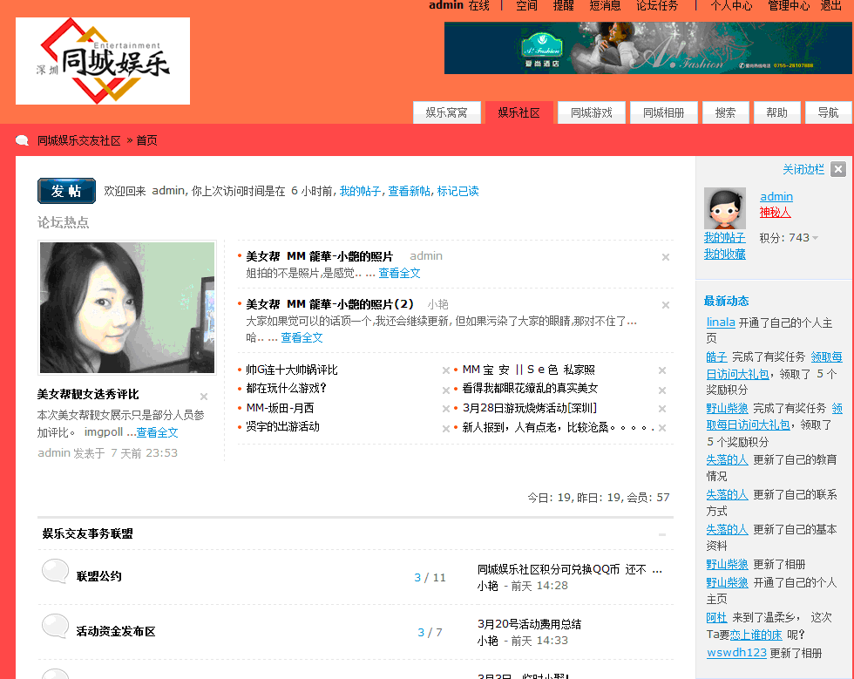The height and width of the screenshot is (679, 854).
Task: Open 同城娱乐社区积分可兑换QQ币 post
Action: (570, 569)
